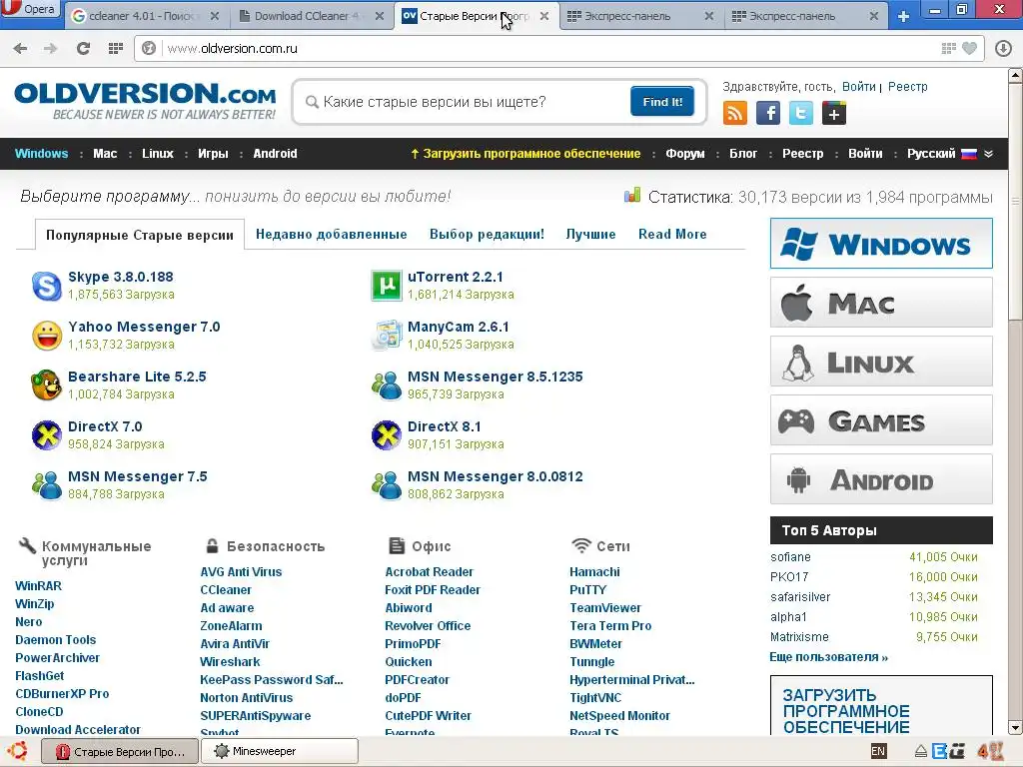The image size is (1023, 767).
Task: Click the uTorrent program icon
Action: (387, 286)
